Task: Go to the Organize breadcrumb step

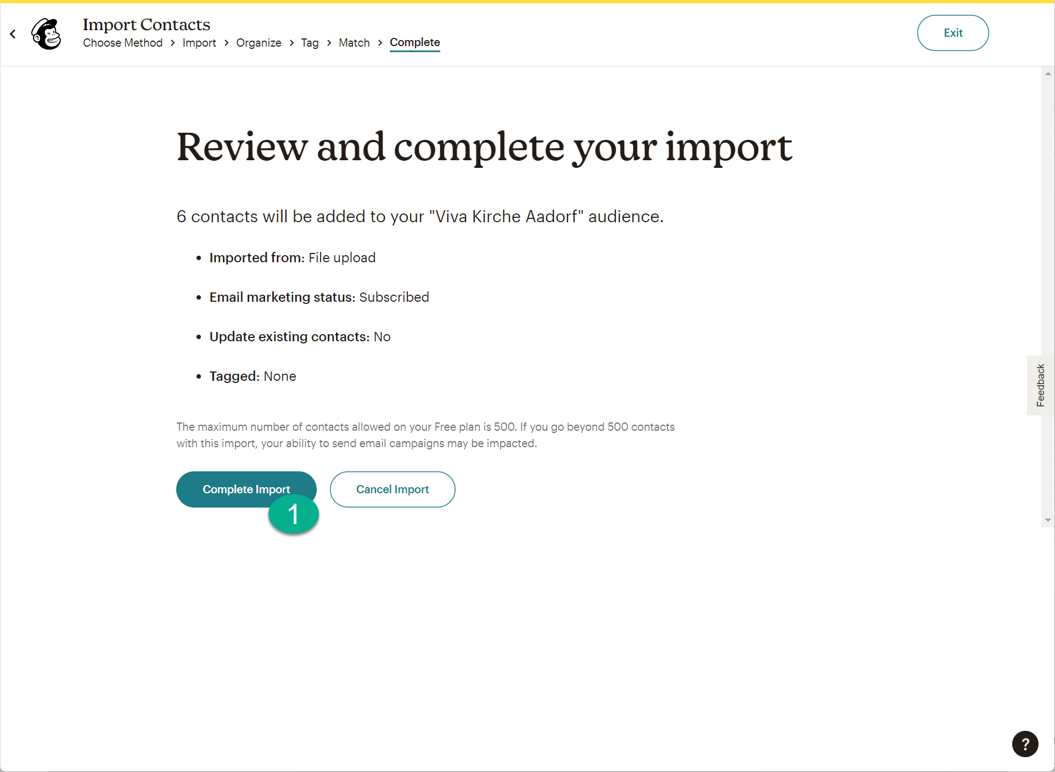Action: [x=259, y=43]
